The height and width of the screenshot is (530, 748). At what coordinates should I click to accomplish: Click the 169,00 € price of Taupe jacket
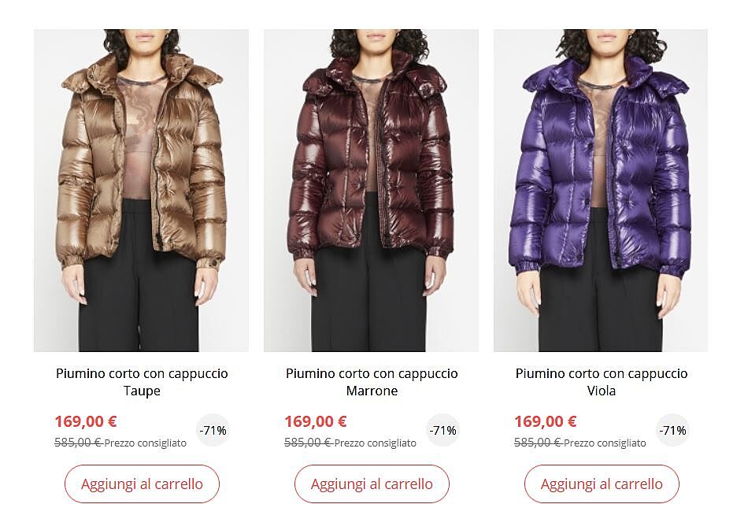click(86, 421)
